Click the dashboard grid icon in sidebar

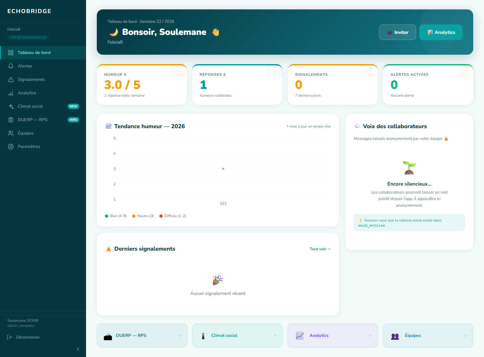(11, 53)
